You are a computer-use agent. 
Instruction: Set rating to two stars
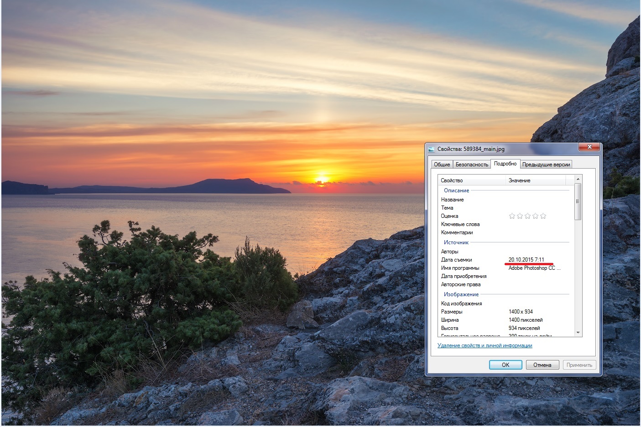(x=520, y=216)
